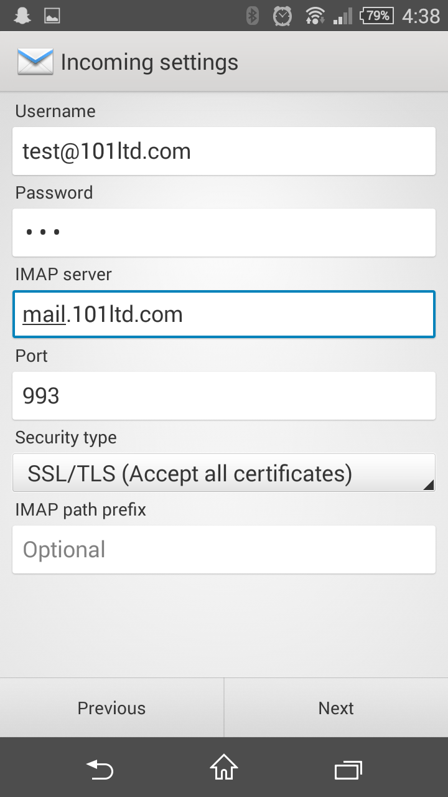The width and height of the screenshot is (448, 797).
Task: Select the Port field showing 993
Action: coord(224,395)
